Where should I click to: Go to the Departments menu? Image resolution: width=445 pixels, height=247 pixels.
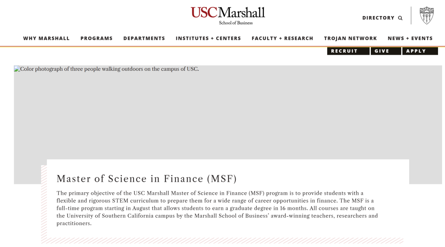pyautogui.click(x=144, y=38)
